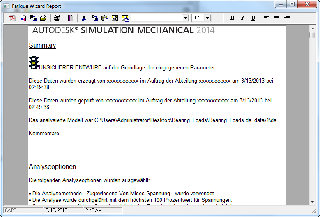Screen dimensions: 320x217
Task: Minimize the Fatigue Wizard Report window
Action: (281, 4)
